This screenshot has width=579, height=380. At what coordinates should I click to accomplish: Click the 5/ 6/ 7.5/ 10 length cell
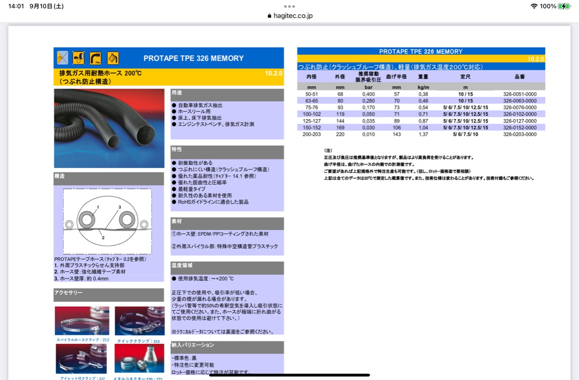(465, 135)
